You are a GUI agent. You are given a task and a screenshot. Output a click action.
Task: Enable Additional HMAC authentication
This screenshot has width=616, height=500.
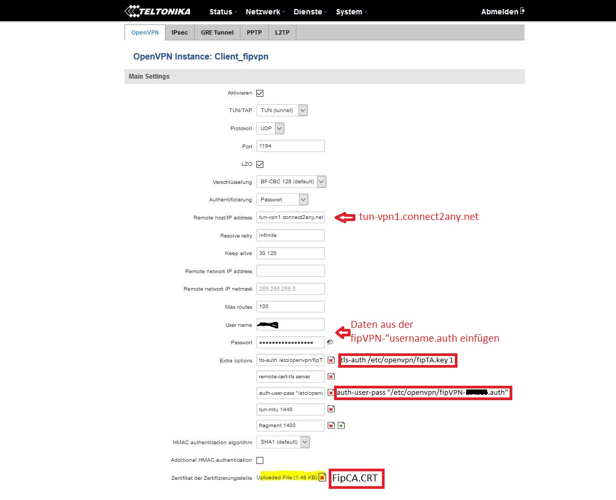[x=260, y=460]
